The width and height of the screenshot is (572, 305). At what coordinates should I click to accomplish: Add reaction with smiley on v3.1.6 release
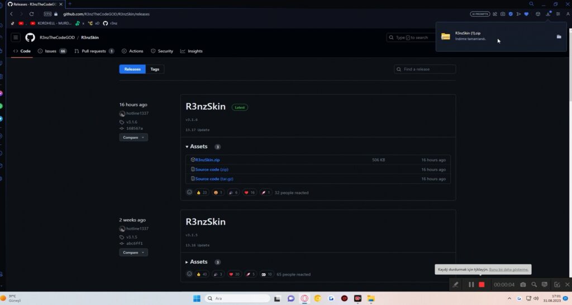tap(189, 192)
